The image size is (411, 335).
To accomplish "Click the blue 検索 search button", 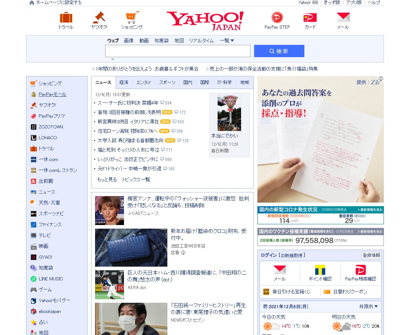I will click(x=279, y=51).
